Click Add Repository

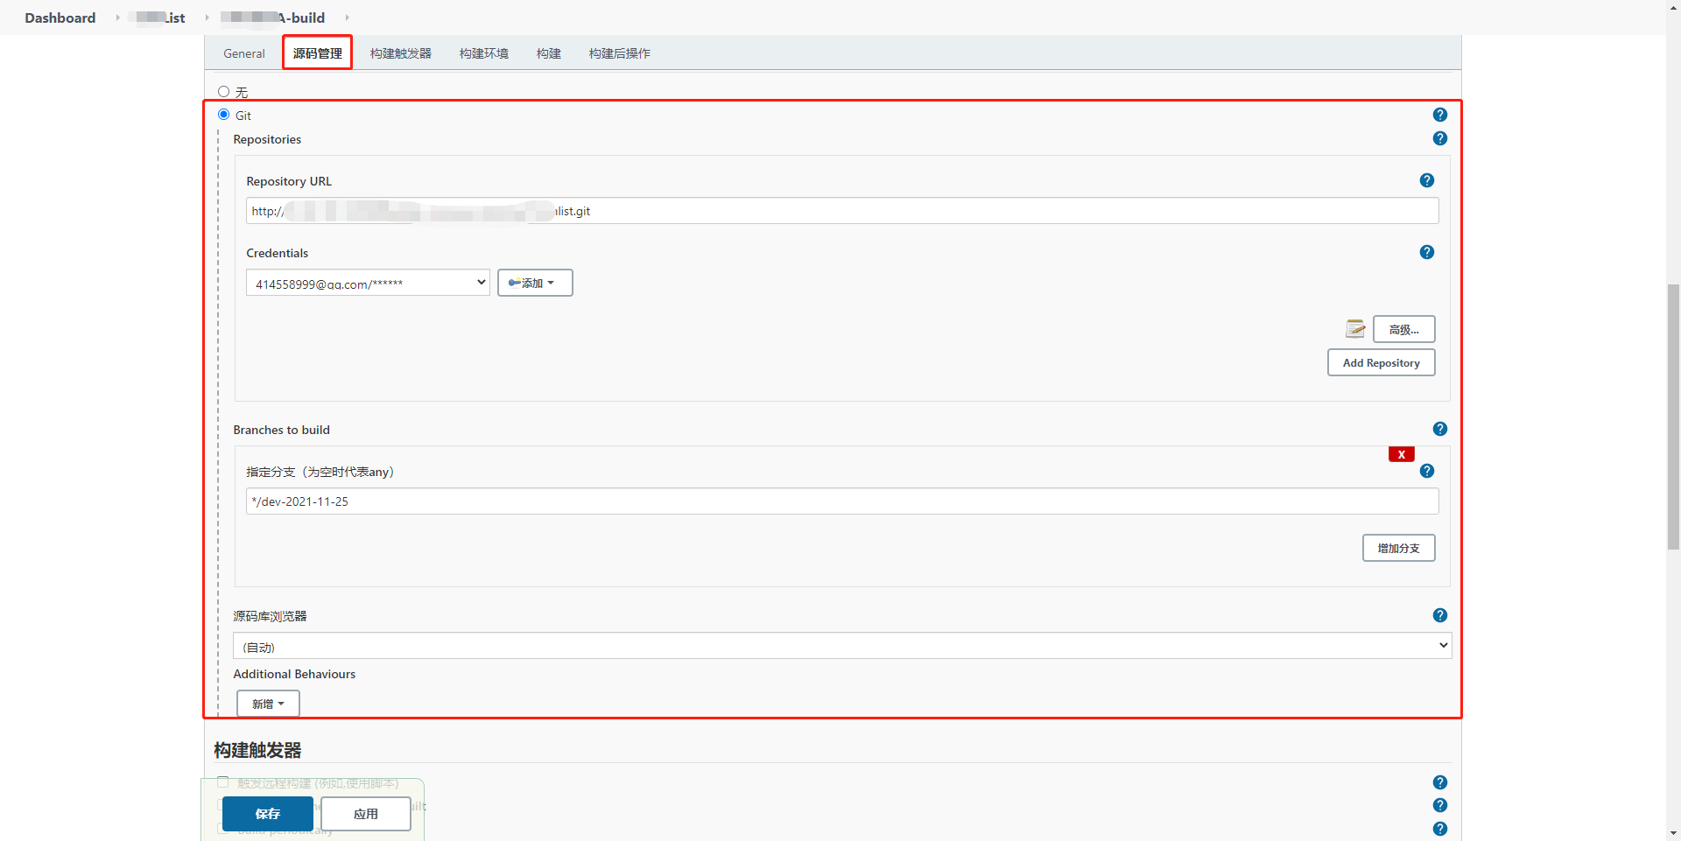pos(1381,362)
